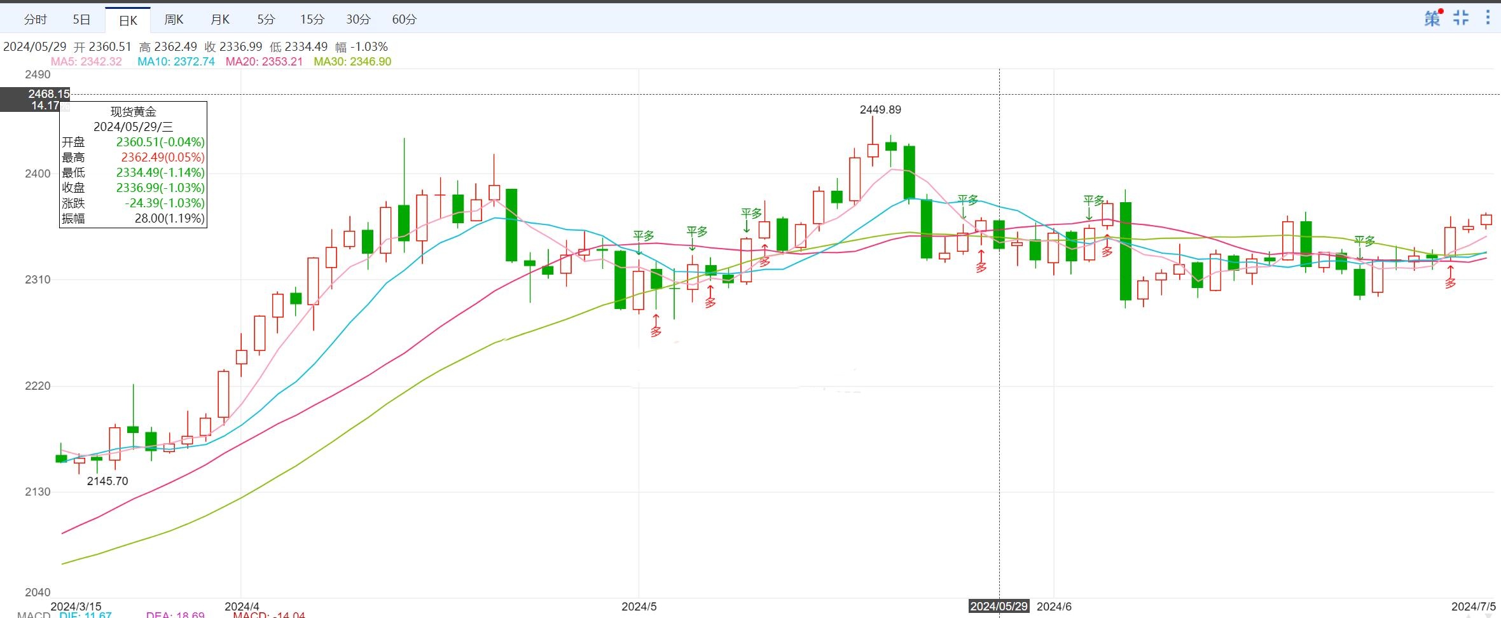This screenshot has height=618, width=1501.
Task: Click the MA10 indicator label
Action: pos(176,62)
